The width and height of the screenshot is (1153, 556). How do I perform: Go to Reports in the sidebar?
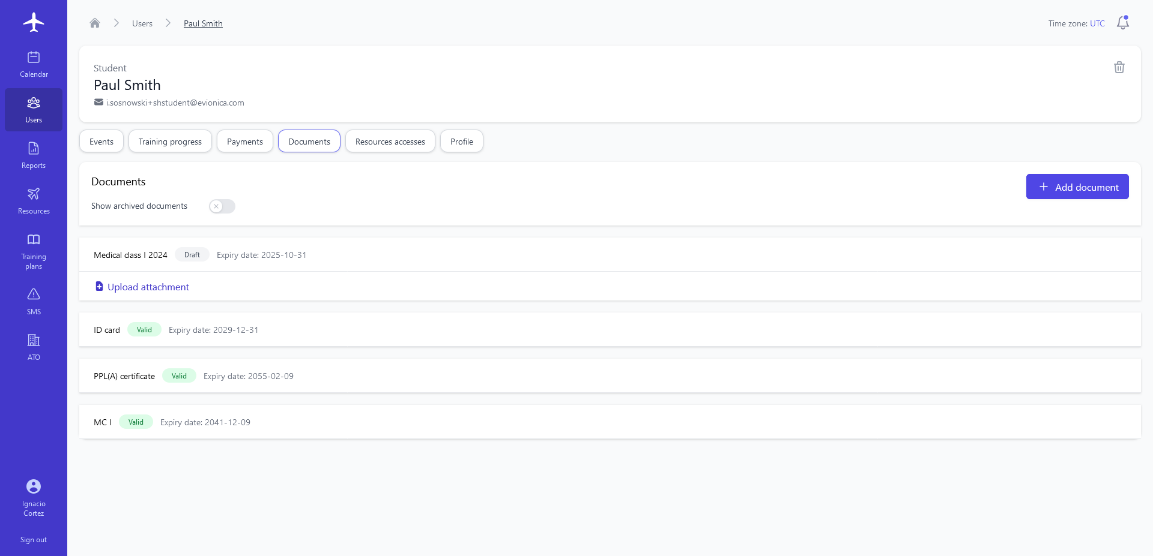(34, 155)
